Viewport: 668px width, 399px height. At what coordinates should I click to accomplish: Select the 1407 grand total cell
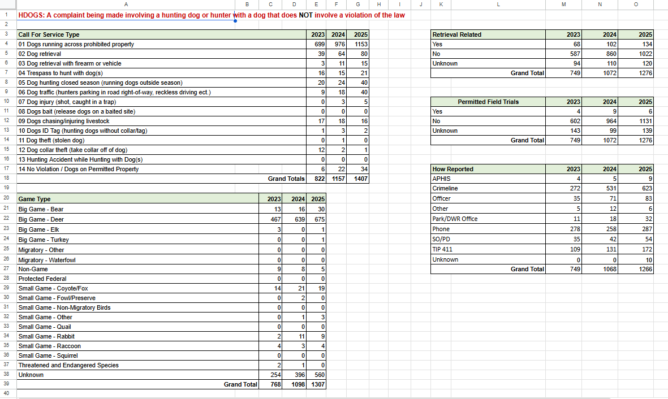[x=361, y=179]
